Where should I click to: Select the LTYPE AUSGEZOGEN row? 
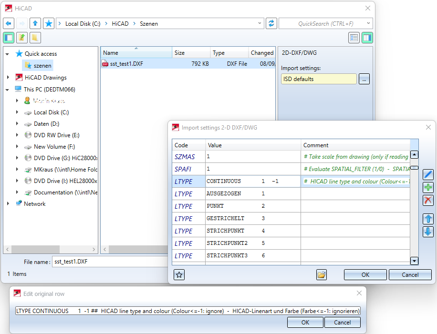pos(291,194)
